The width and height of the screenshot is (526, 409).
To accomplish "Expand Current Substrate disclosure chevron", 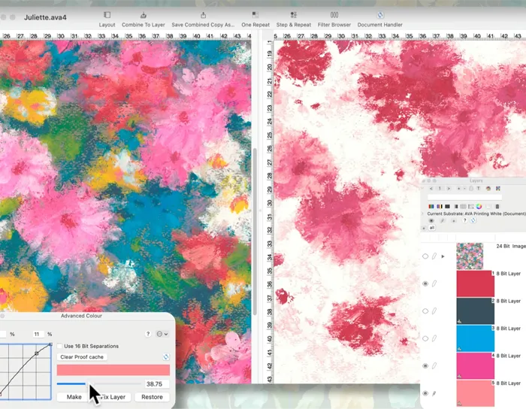I will 422,214.
